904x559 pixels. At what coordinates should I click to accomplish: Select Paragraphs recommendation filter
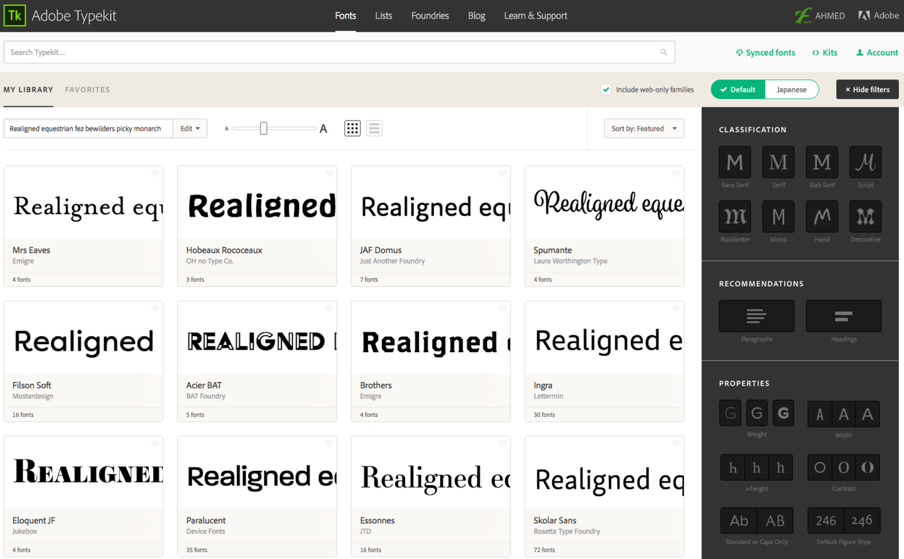757,316
